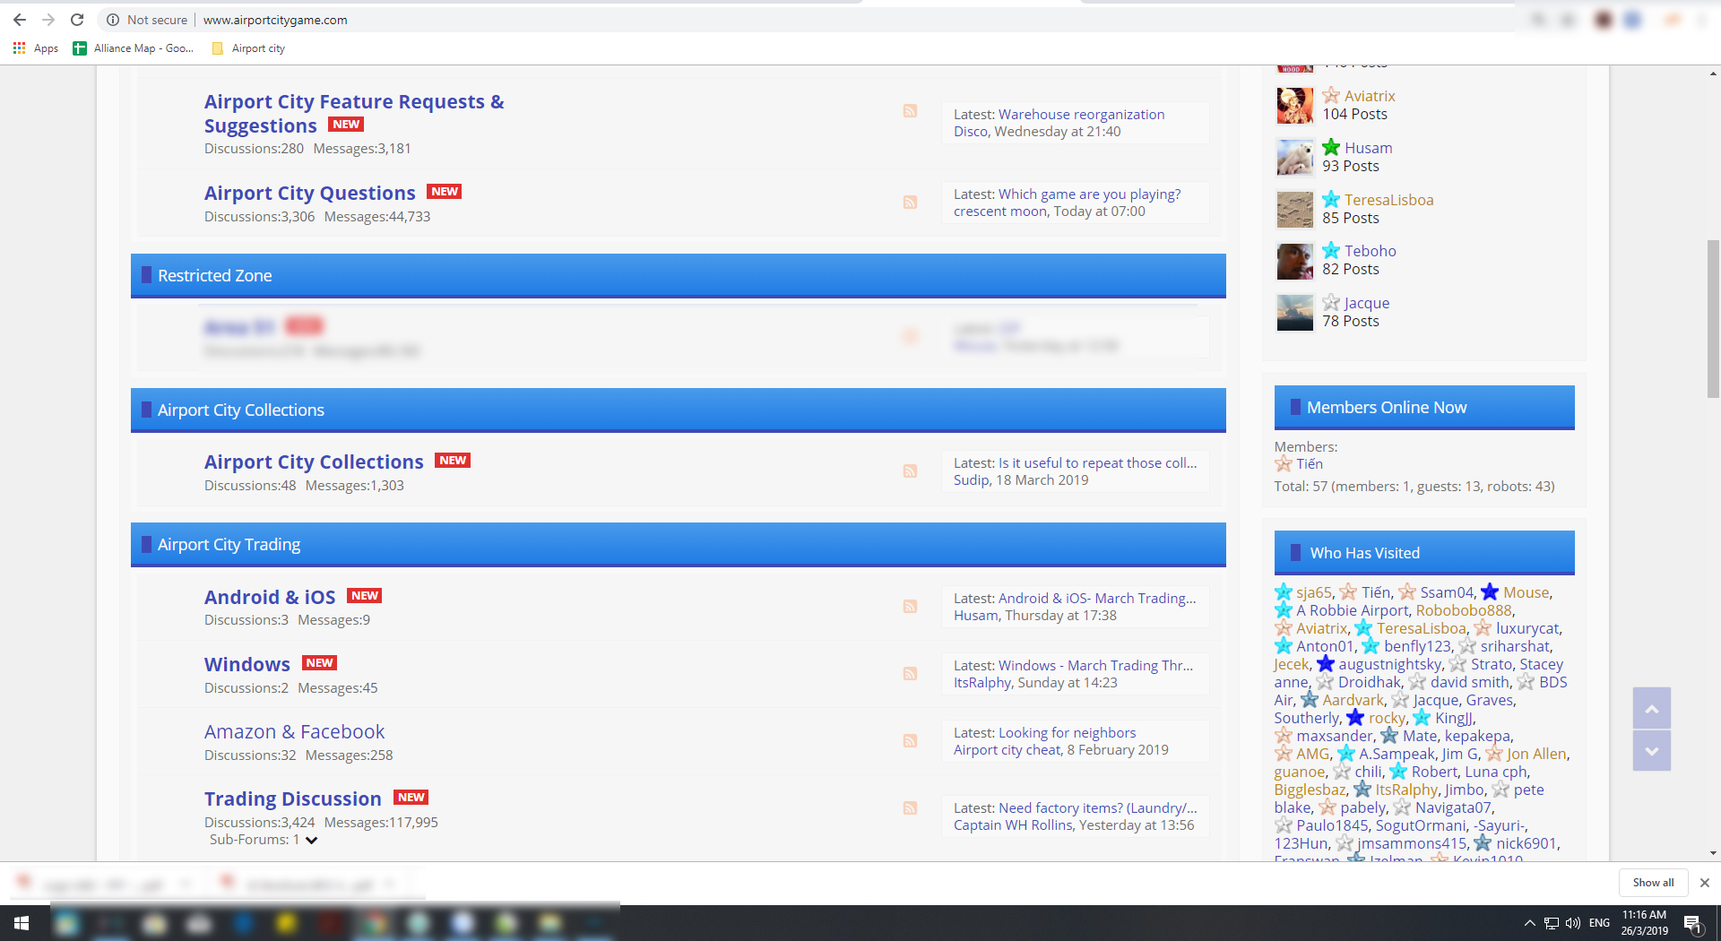Image resolution: width=1721 pixels, height=941 pixels.
Task: Click the scroll-to-top arrow button
Action: pyautogui.click(x=1651, y=709)
